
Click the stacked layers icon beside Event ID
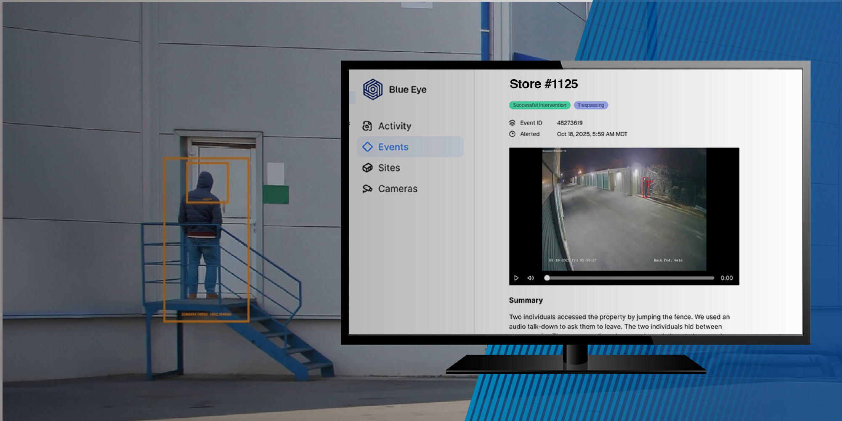512,123
